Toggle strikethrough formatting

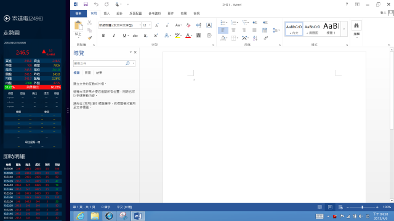click(135, 36)
